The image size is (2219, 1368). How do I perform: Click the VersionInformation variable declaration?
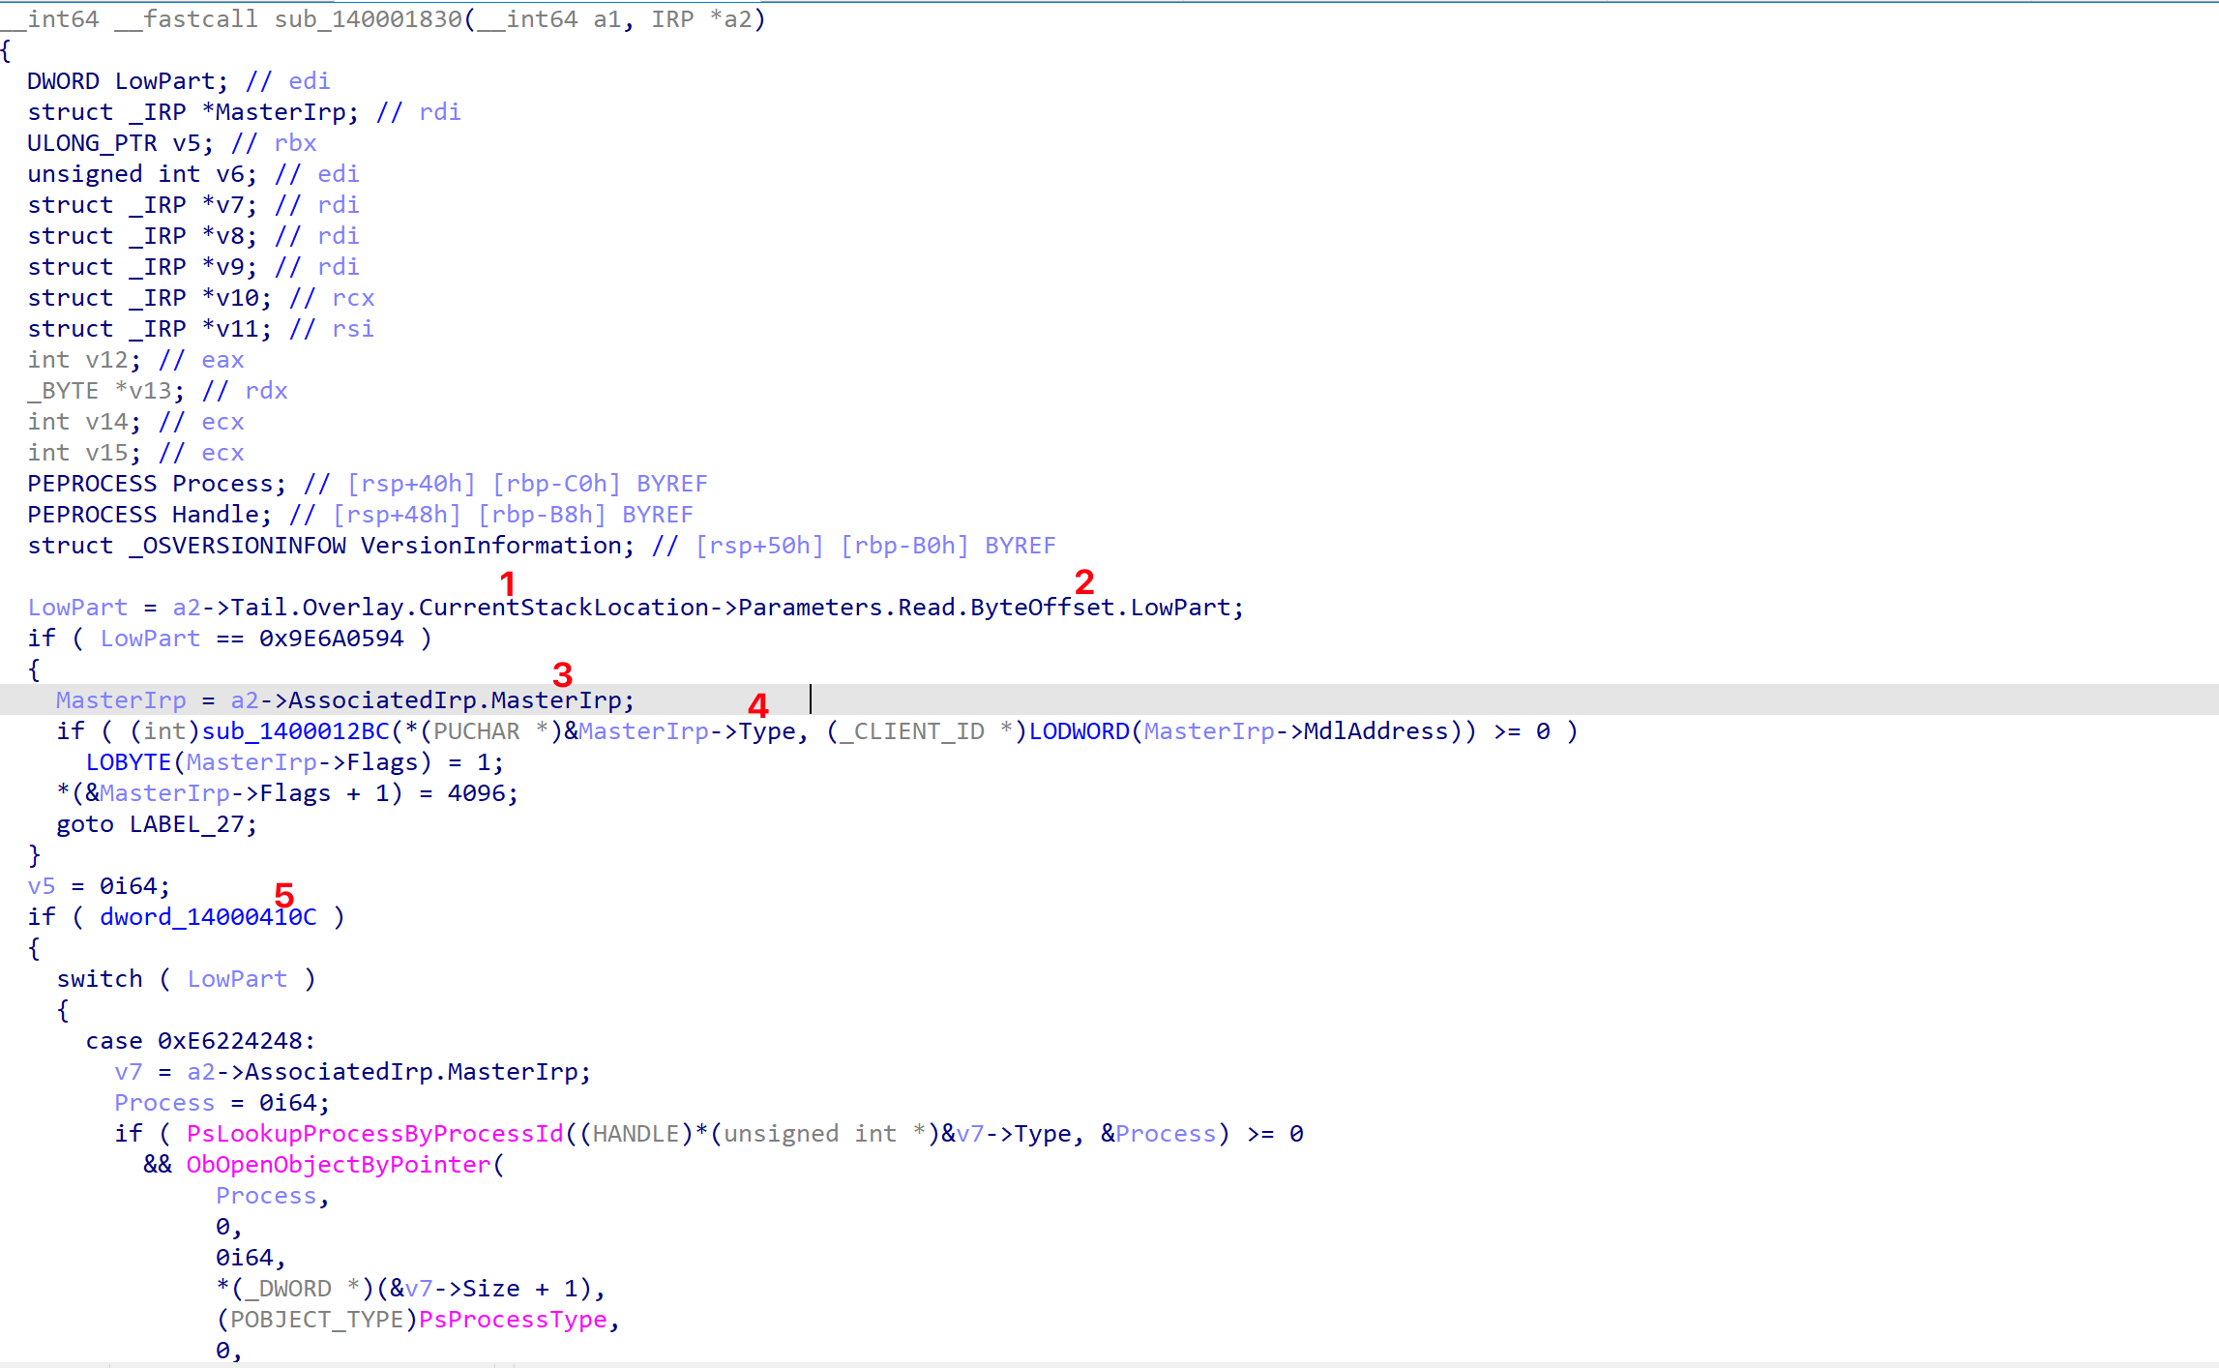490,546
